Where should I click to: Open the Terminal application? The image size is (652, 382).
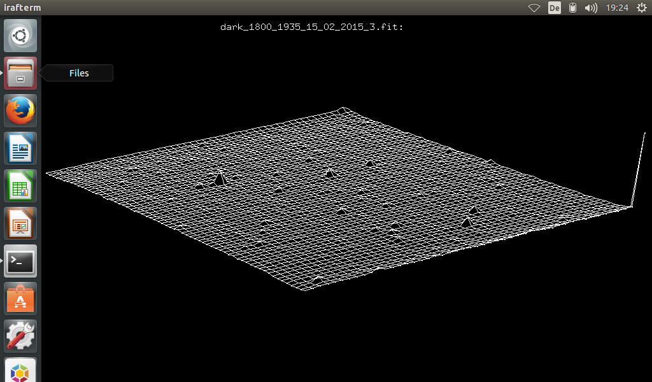coord(20,261)
